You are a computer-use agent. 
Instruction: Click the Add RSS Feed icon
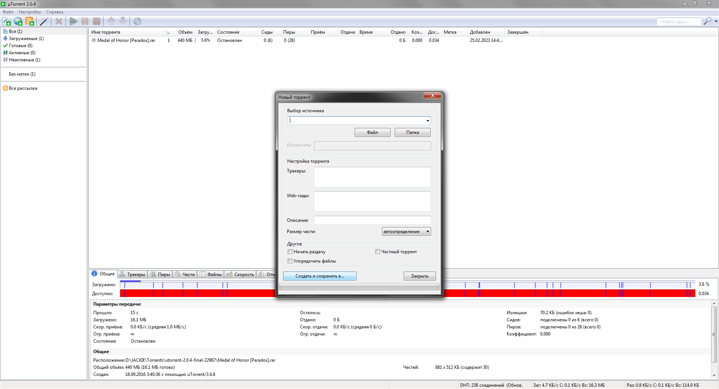(30, 21)
